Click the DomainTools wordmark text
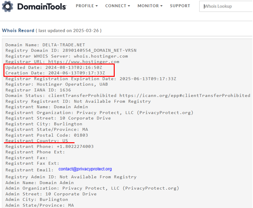The height and width of the screenshot is (208, 253). (42, 7)
